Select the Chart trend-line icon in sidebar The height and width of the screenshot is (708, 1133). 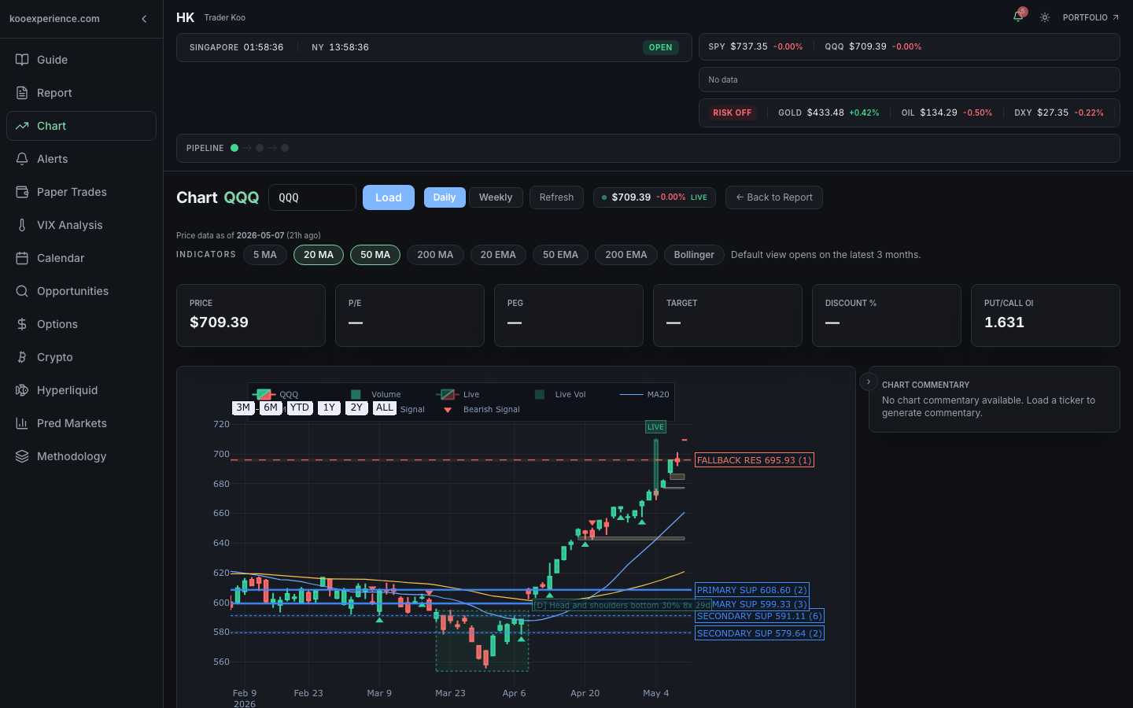pyautogui.click(x=22, y=126)
